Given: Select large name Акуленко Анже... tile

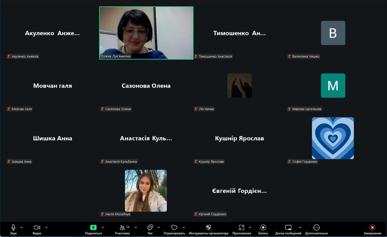Looking at the screenshot, I should (52, 33).
